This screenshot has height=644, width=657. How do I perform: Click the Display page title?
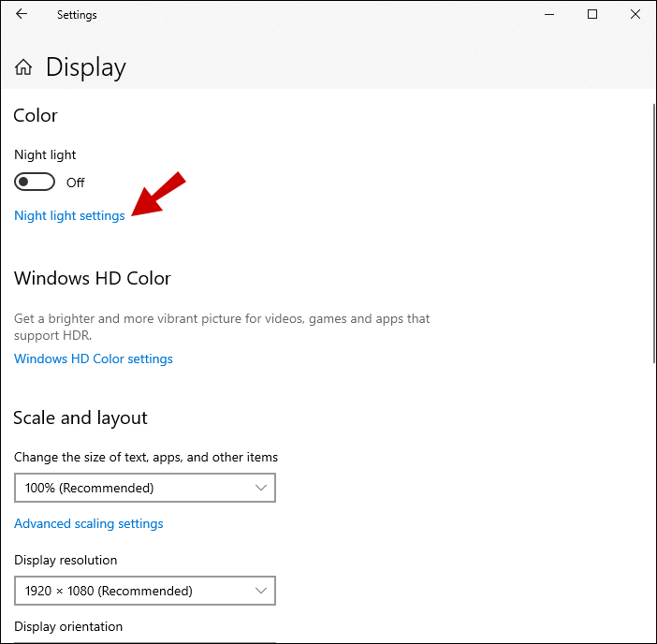[85, 67]
